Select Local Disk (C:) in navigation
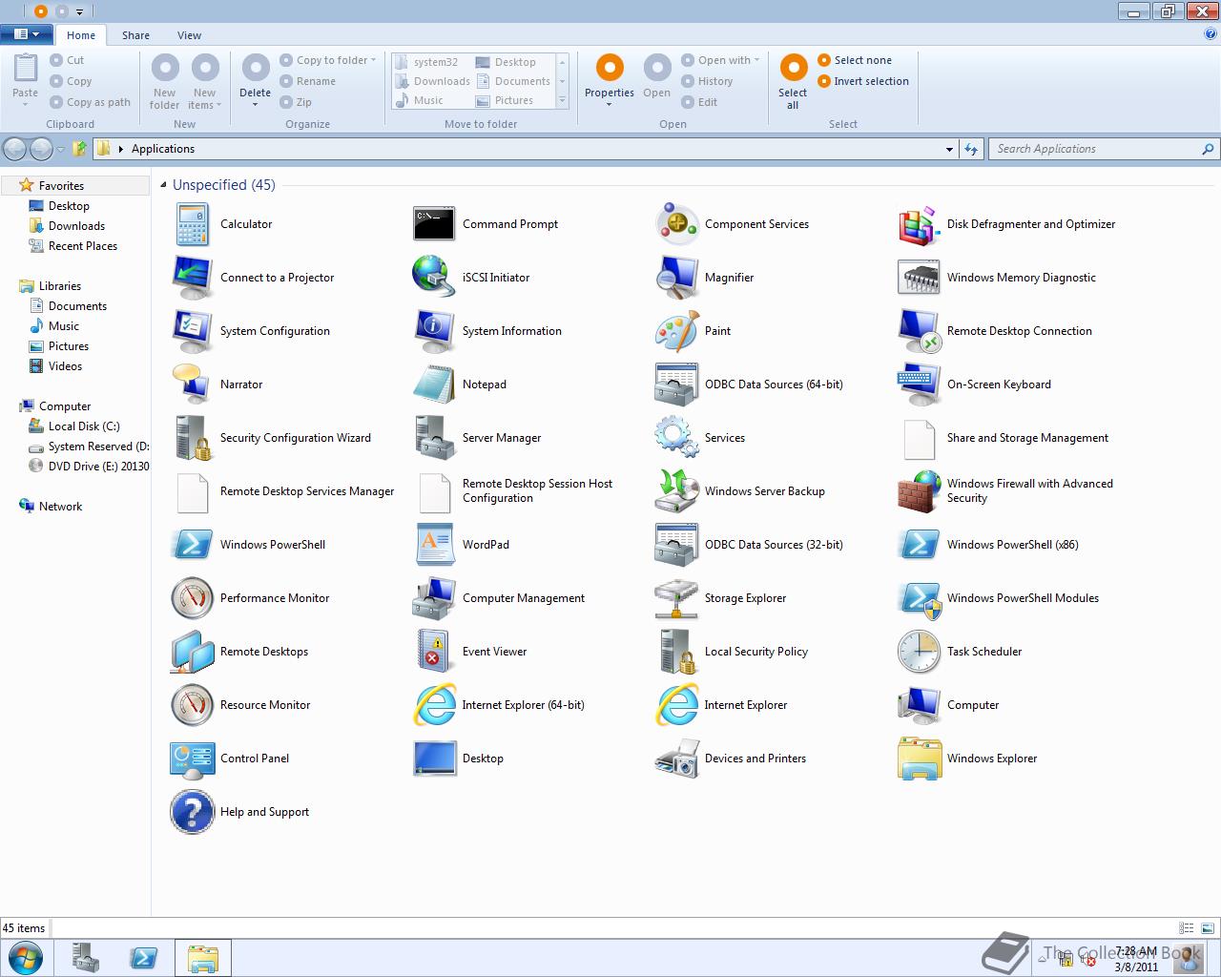The image size is (1221, 977). [x=84, y=426]
